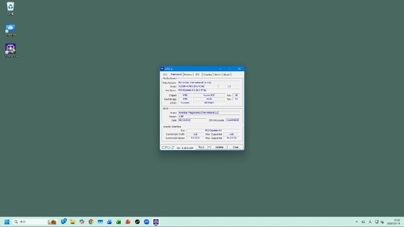Click the max supported 16.0 GT/s value

point(232,138)
